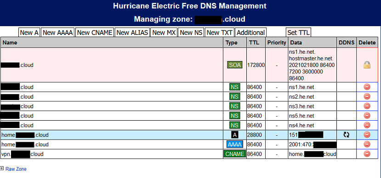381x178 pixels.
Task: Click the Managing zone heading
Action: (x=189, y=19)
